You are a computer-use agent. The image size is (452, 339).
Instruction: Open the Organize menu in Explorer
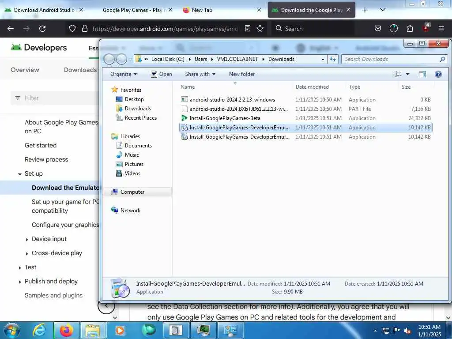click(x=124, y=74)
